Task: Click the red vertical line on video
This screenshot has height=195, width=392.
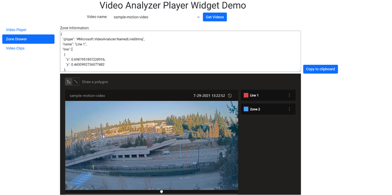Action: coord(186,155)
